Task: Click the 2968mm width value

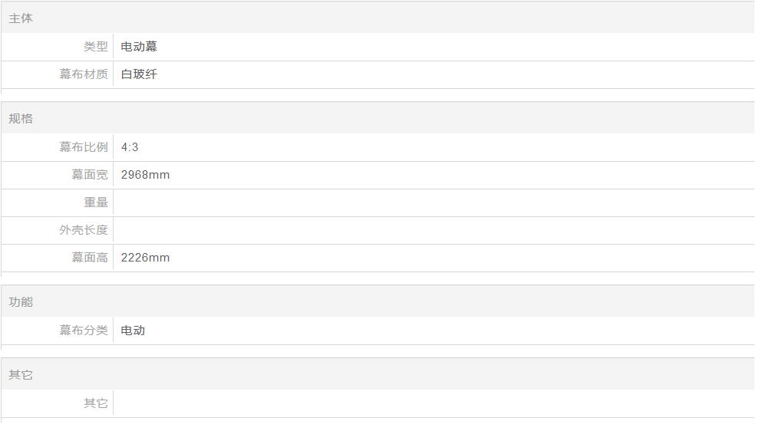Action: point(145,175)
